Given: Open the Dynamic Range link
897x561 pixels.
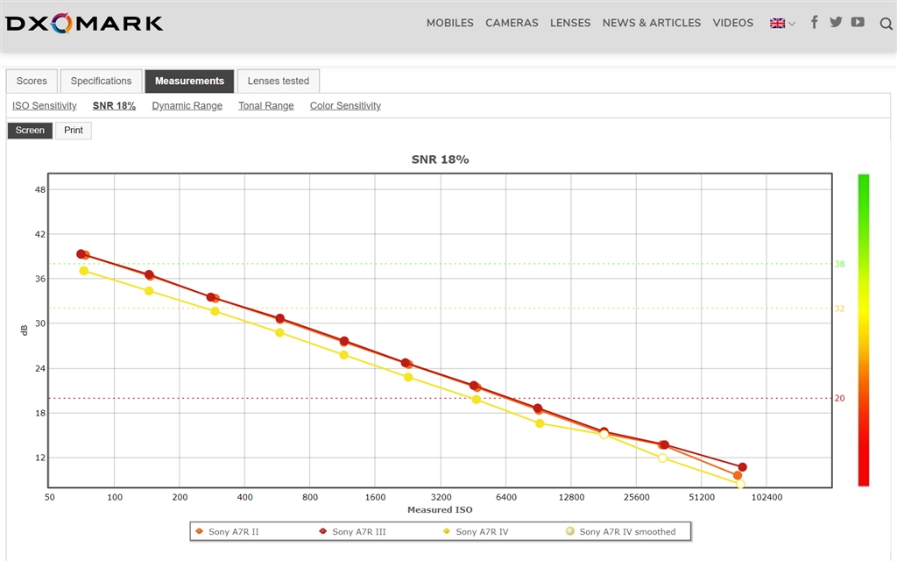Looking at the screenshot, I should click(187, 106).
